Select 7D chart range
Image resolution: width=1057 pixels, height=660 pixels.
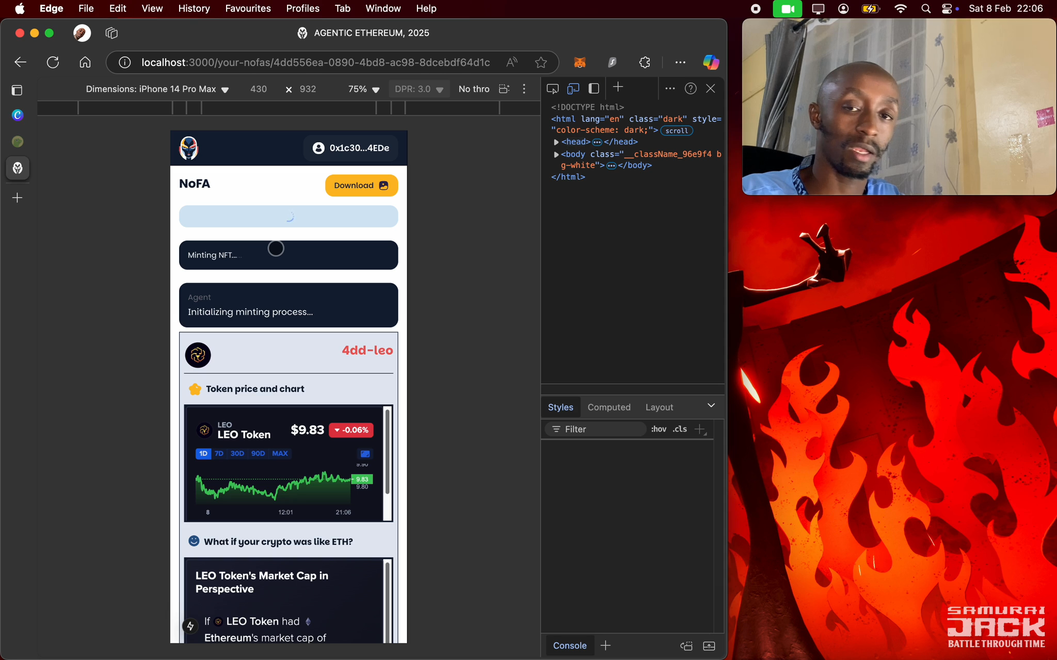[219, 454]
